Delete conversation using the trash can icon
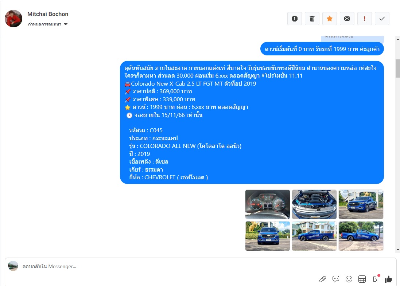Screen dimensions: 400x286 [x=312, y=19]
